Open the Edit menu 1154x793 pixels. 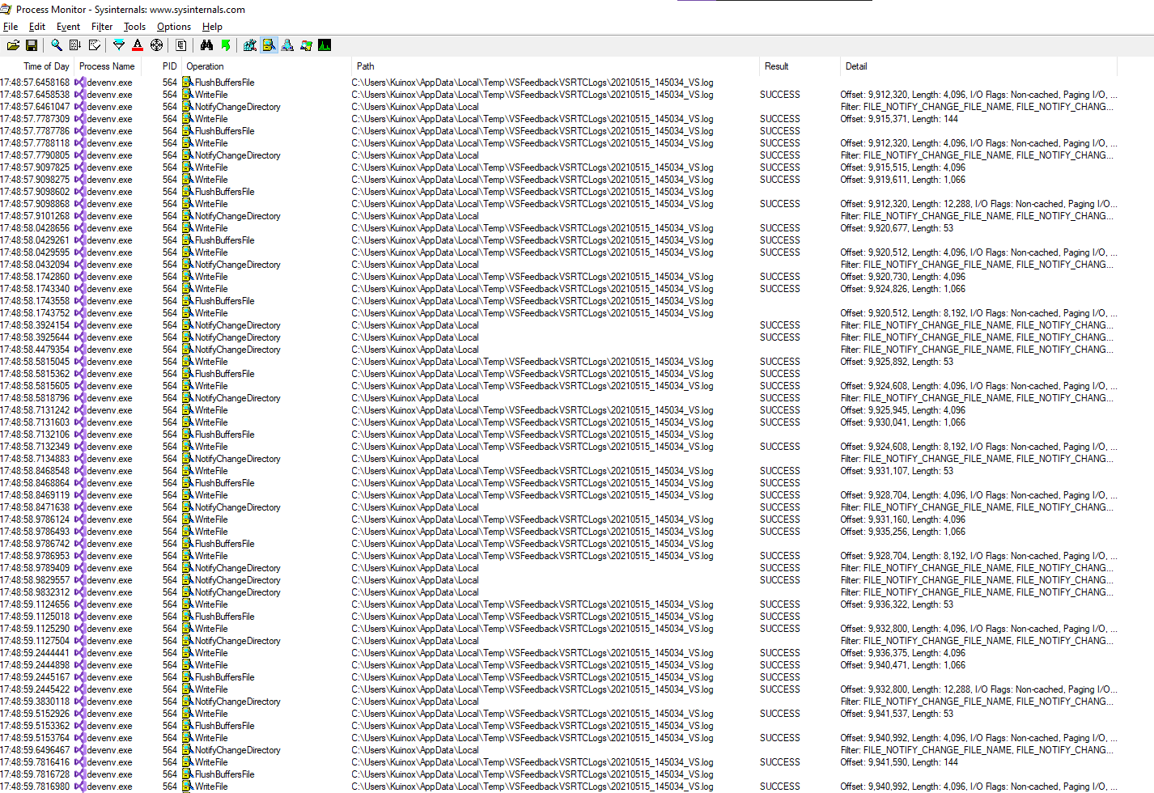37,27
